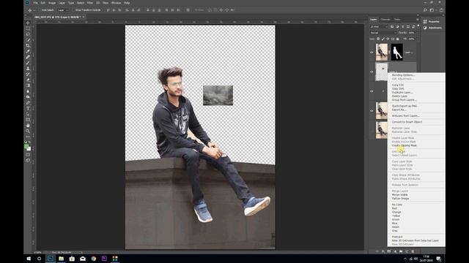This screenshot has height=263, width=469.
Task: Close the open document tab
Action: [84, 17]
